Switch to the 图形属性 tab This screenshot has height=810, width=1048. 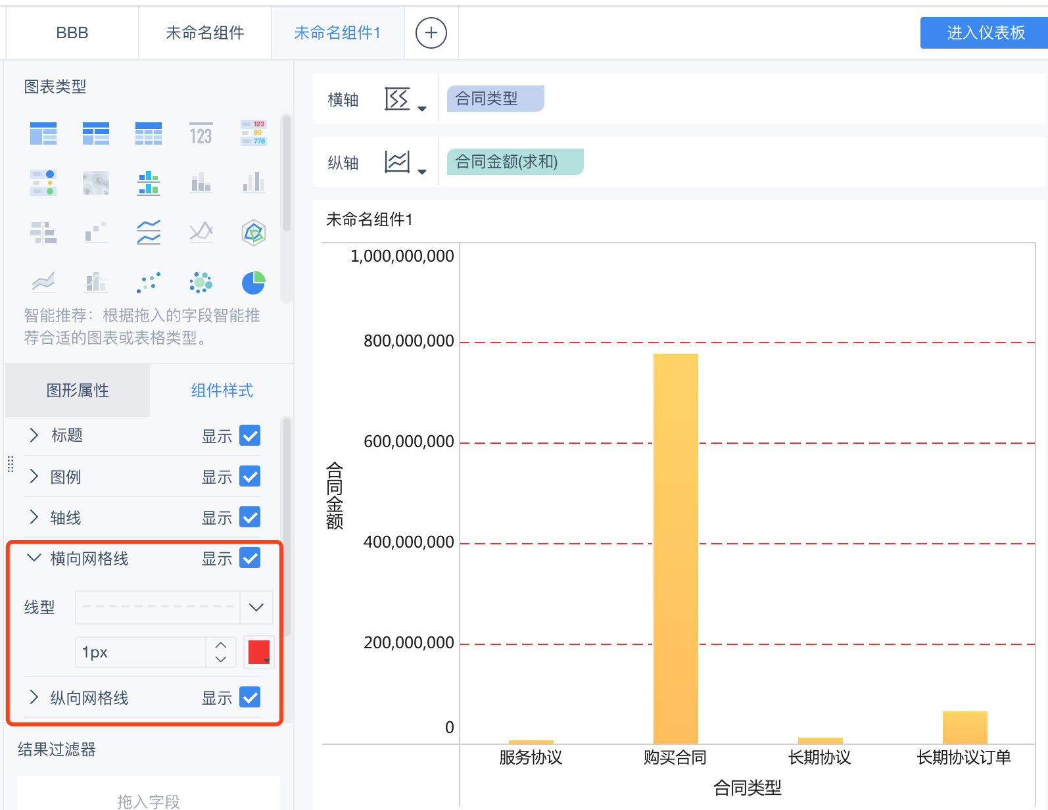78,391
